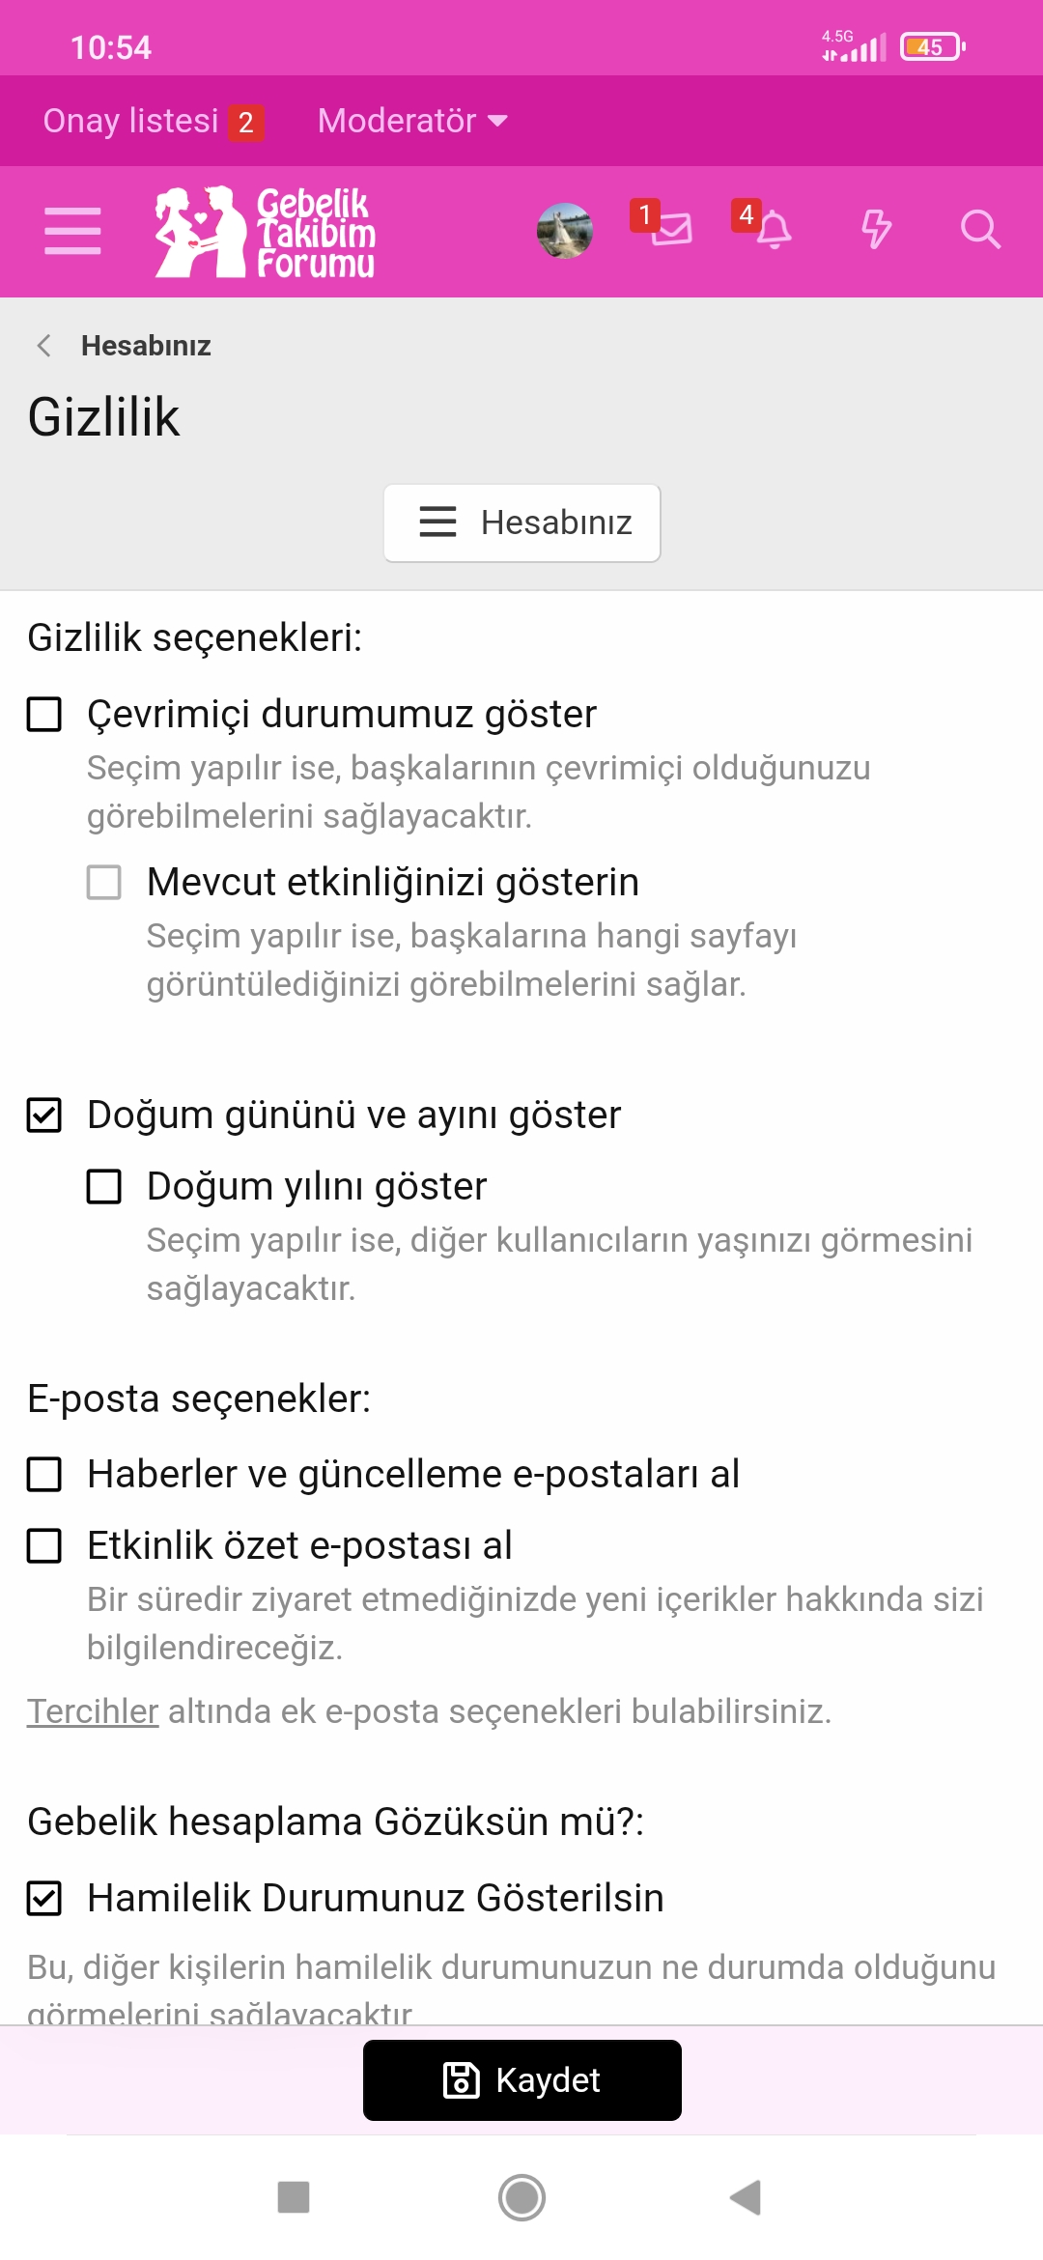Follow the Tercihler link
Viewport: 1043px width, 2260px height.
tap(93, 1711)
